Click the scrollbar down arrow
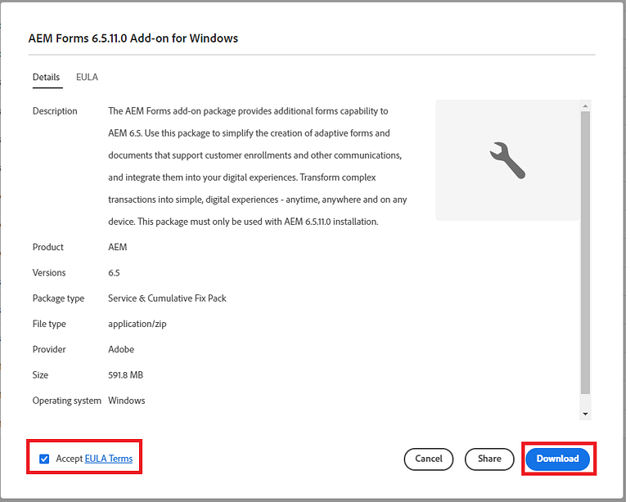This screenshot has width=630, height=502. click(585, 414)
